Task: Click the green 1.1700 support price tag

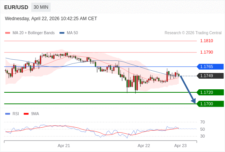Action: pyautogui.click(x=210, y=104)
